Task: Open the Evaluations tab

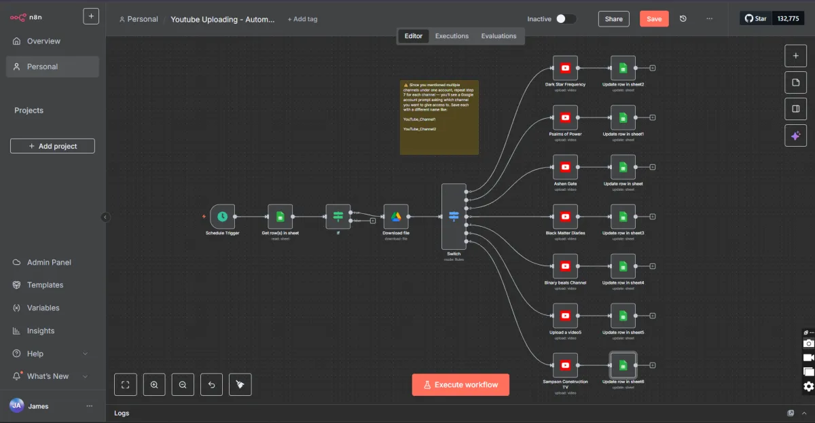Action: tap(499, 36)
